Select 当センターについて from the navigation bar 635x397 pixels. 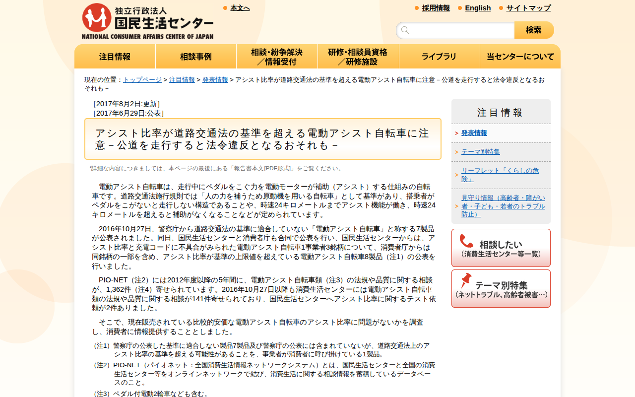pos(520,56)
